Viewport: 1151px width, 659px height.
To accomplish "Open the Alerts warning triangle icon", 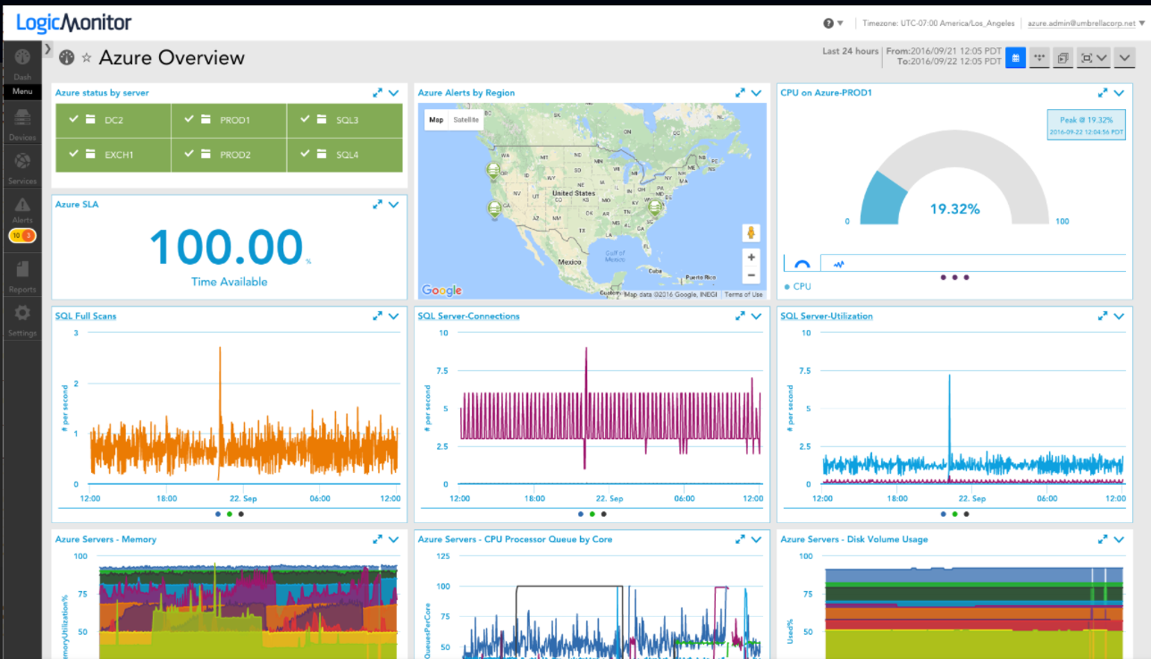I will pos(22,206).
